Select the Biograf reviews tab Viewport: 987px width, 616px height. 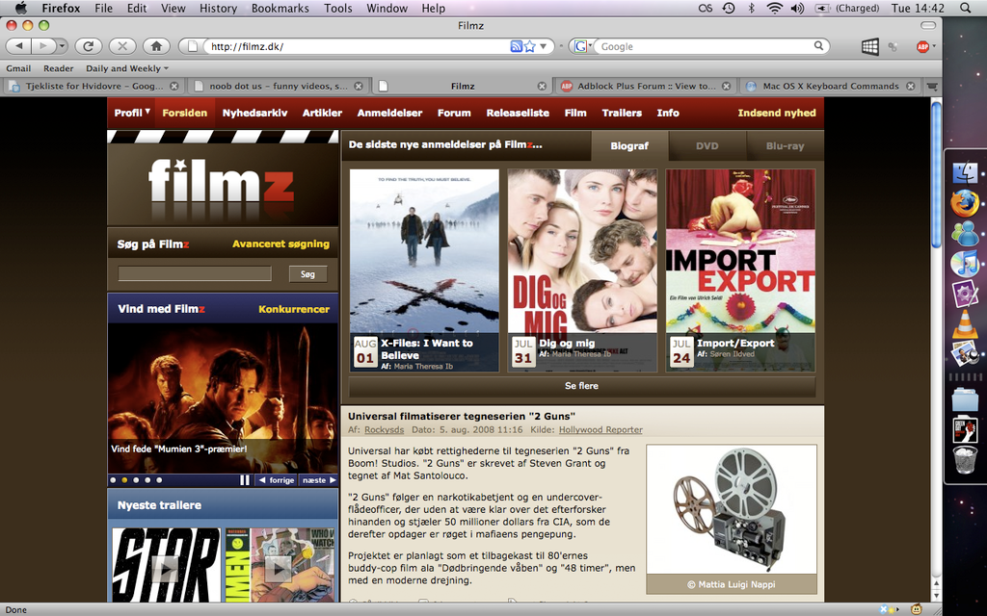628,146
